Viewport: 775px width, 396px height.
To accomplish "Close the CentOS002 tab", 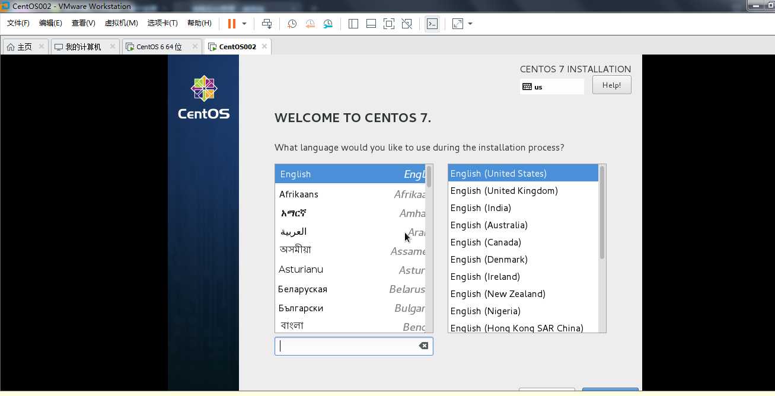I will click(x=264, y=46).
